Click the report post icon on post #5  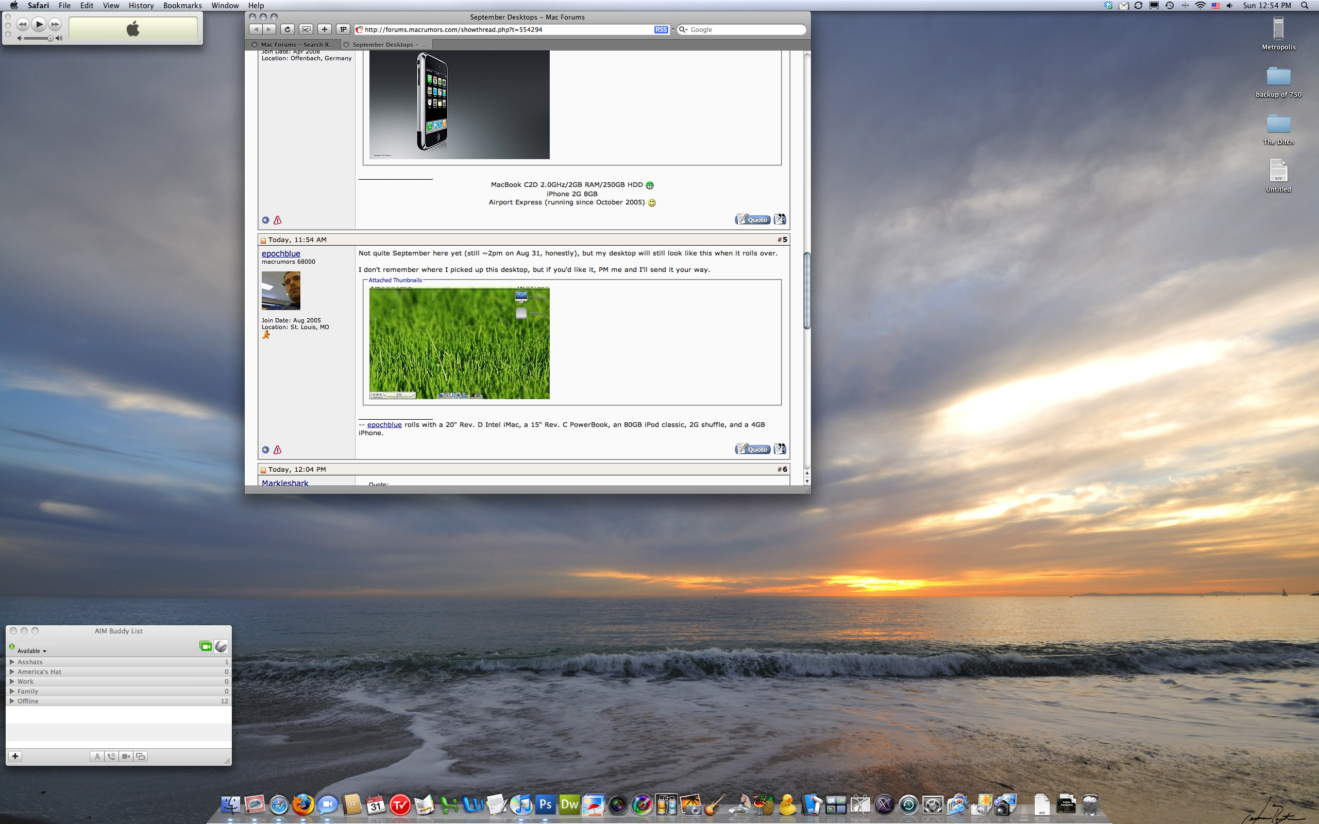pyautogui.click(x=277, y=450)
